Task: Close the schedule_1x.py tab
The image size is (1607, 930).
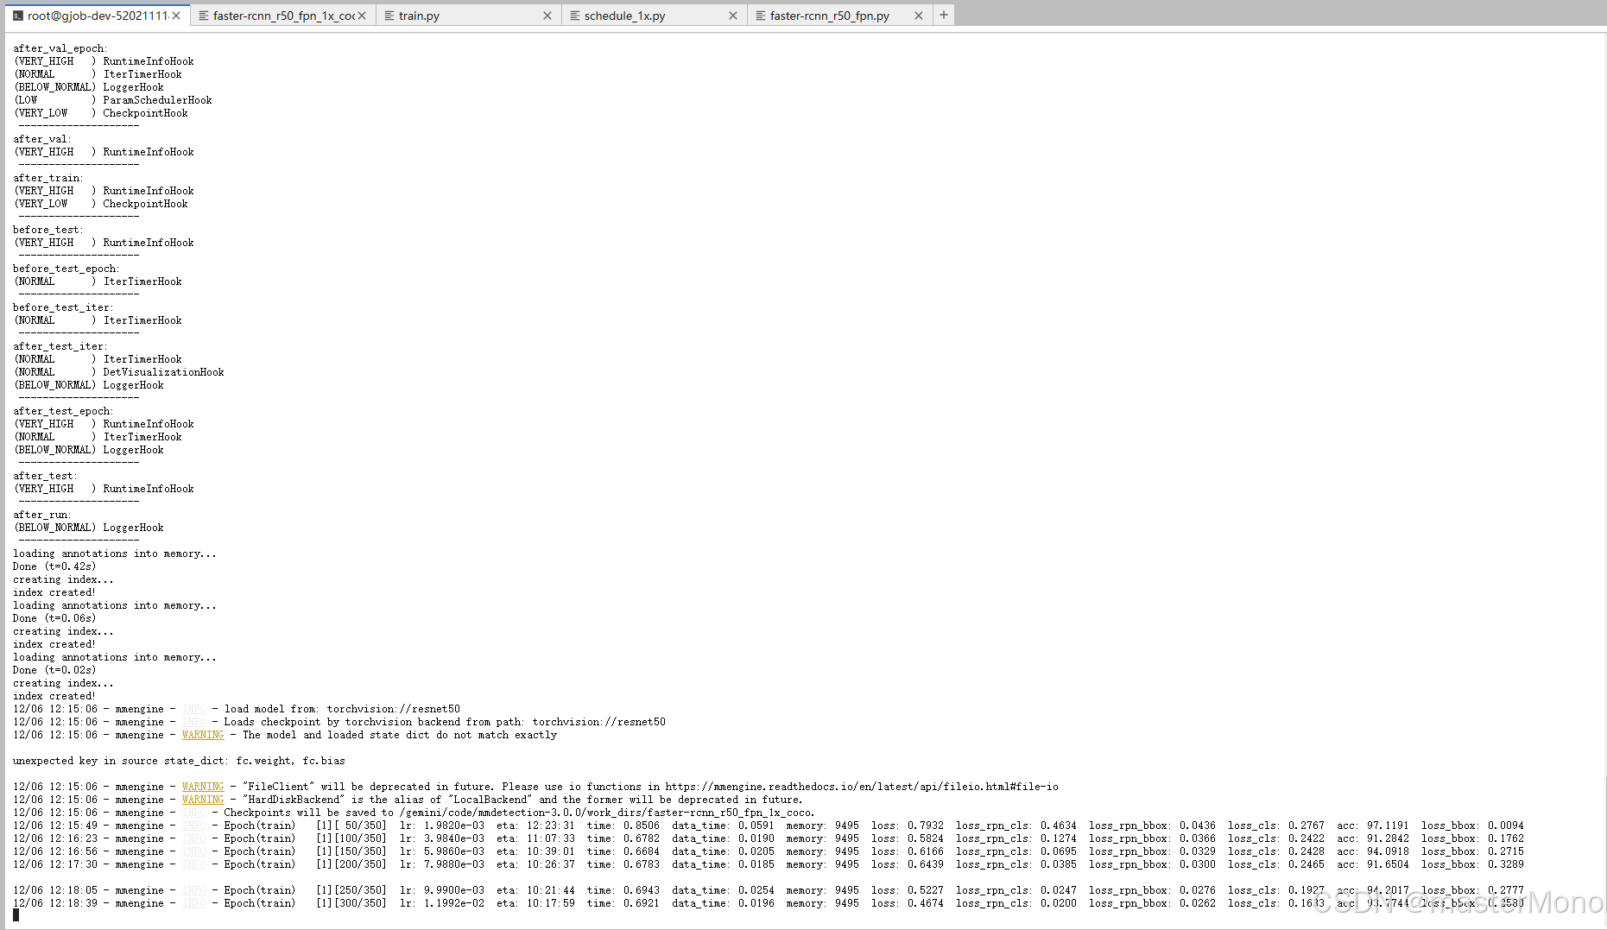Action: point(732,15)
